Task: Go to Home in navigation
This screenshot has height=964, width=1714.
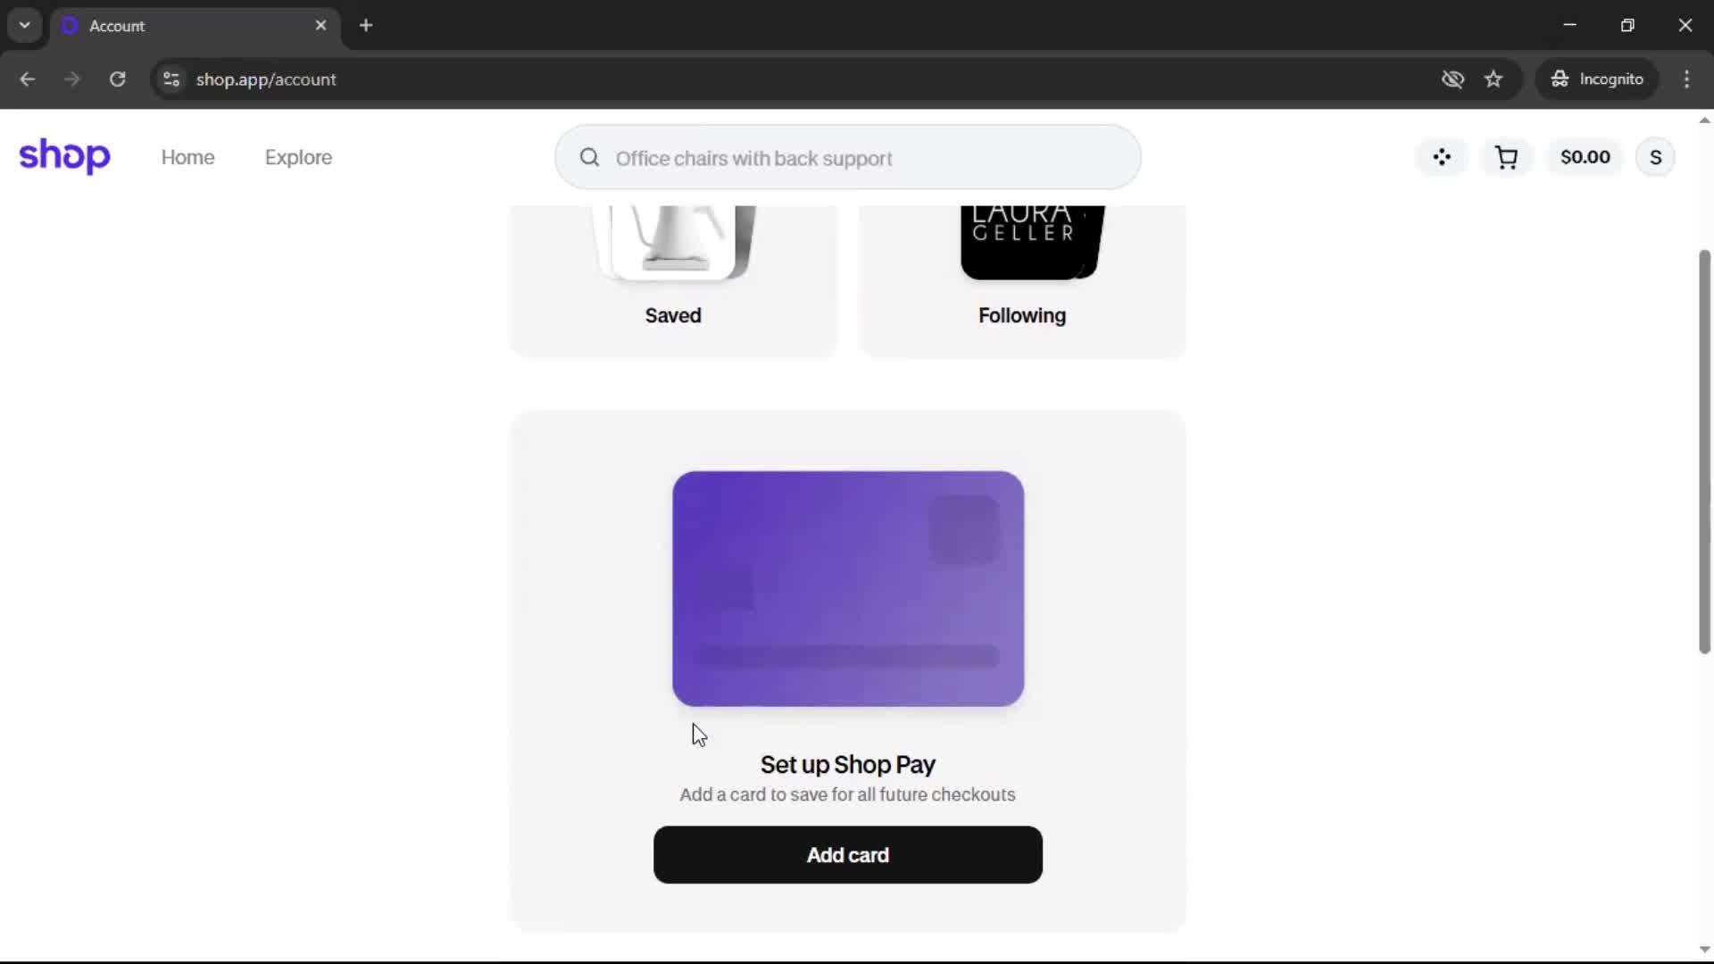Action: point(187,157)
